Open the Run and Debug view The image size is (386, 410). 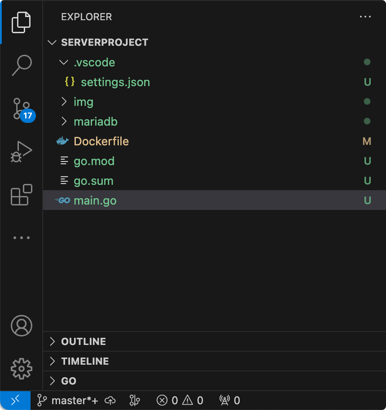pyautogui.click(x=21, y=151)
